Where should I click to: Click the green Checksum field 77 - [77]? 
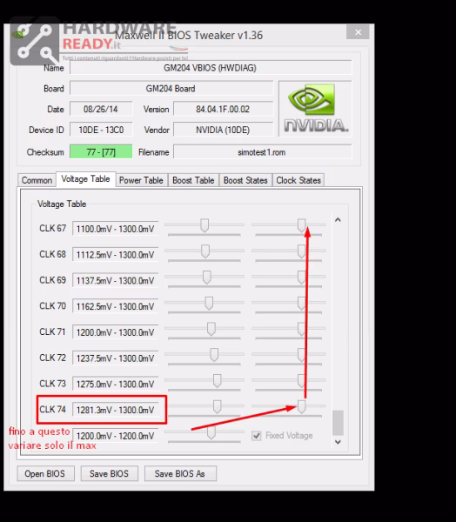(101, 151)
